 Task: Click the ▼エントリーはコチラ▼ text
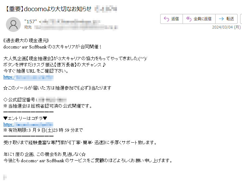point(25,118)
